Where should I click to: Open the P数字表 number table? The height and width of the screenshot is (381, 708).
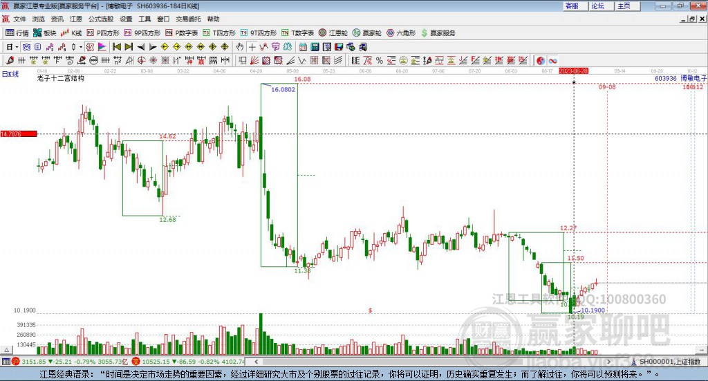[182, 33]
